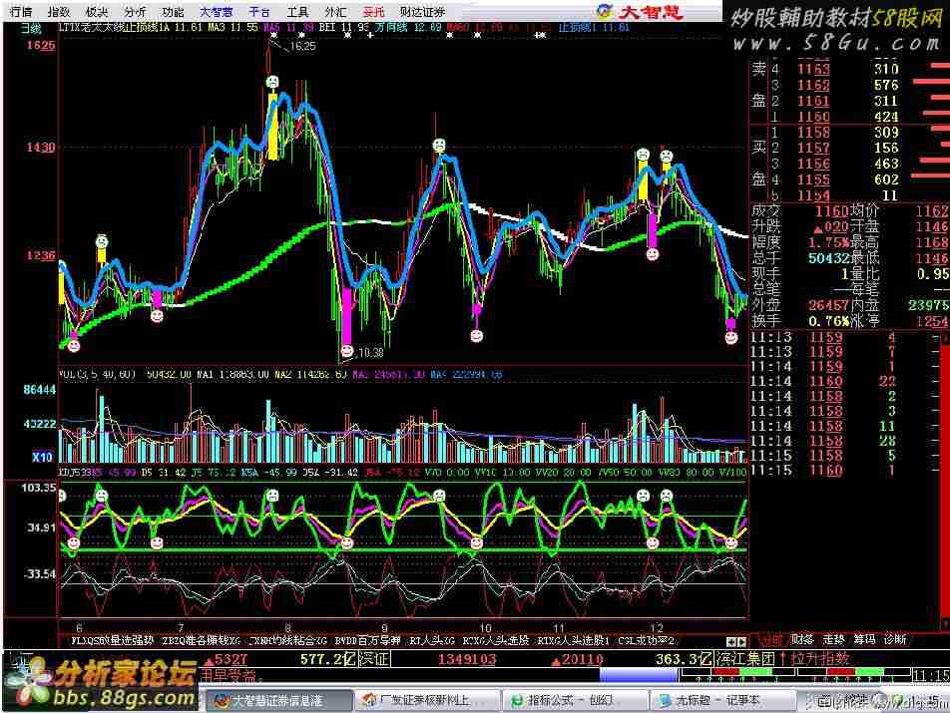Switch to the 诊断 side panel tab
Screen dimensions: 950x713
pyautogui.click(x=895, y=639)
